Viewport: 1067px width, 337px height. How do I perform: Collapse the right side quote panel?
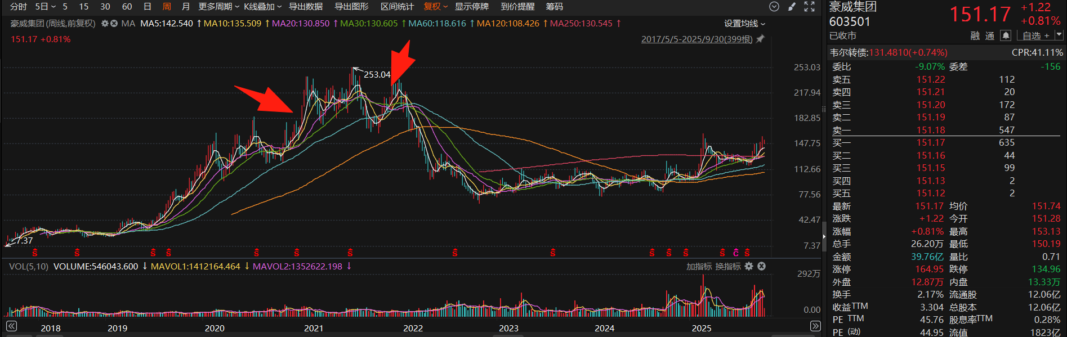tap(824, 236)
